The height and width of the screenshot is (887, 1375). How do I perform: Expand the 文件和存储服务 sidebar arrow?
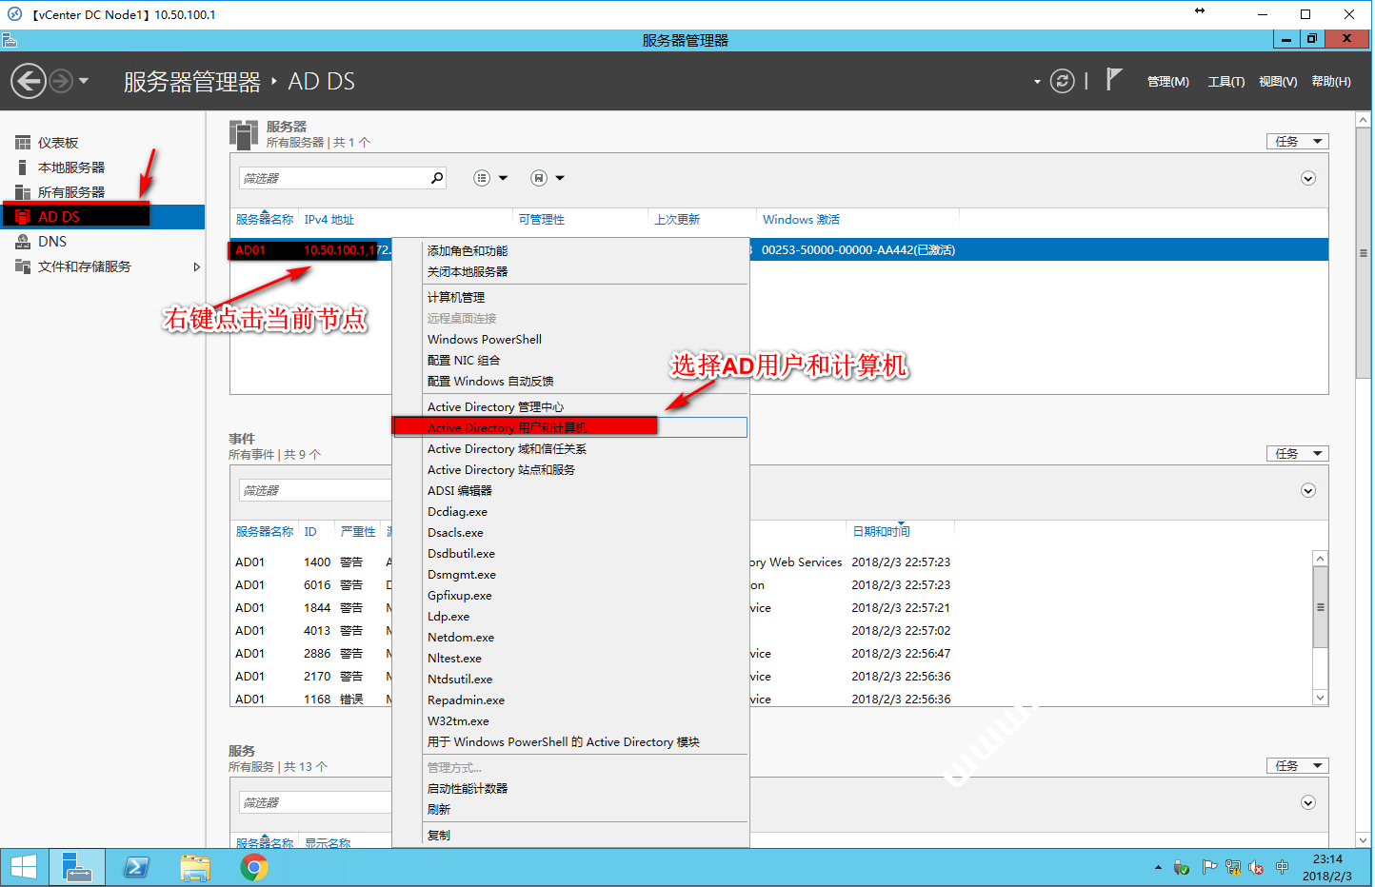click(x=197, y=266)
